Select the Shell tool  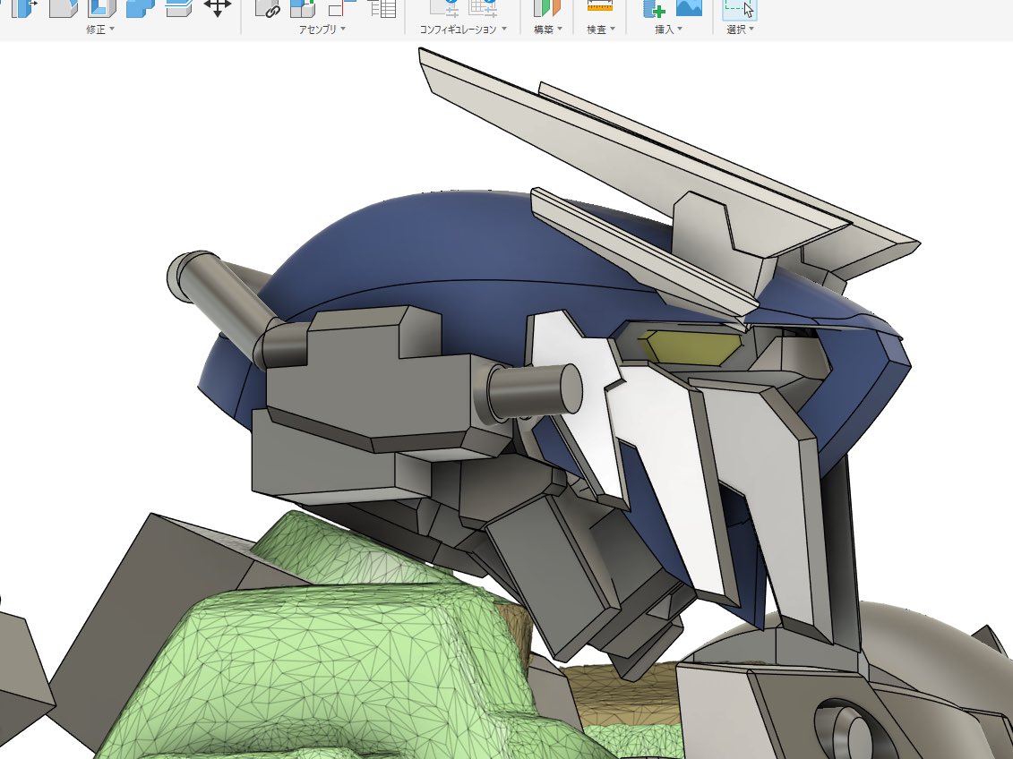pyautogui.click(x=101, y=8)
